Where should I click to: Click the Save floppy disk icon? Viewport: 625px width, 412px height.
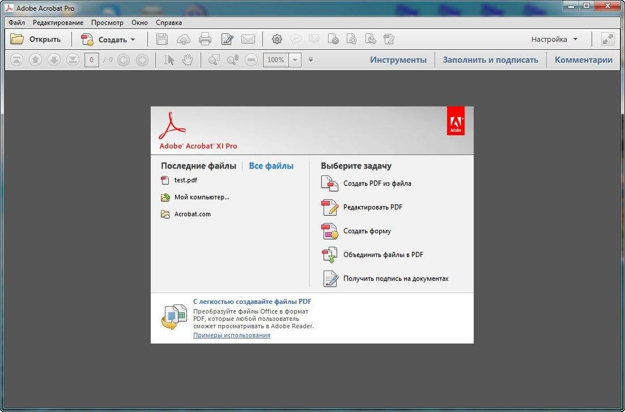coord(162,39)
